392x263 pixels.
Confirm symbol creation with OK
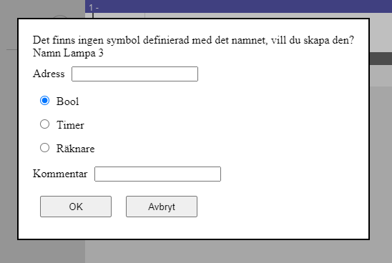tap(76, 207)
